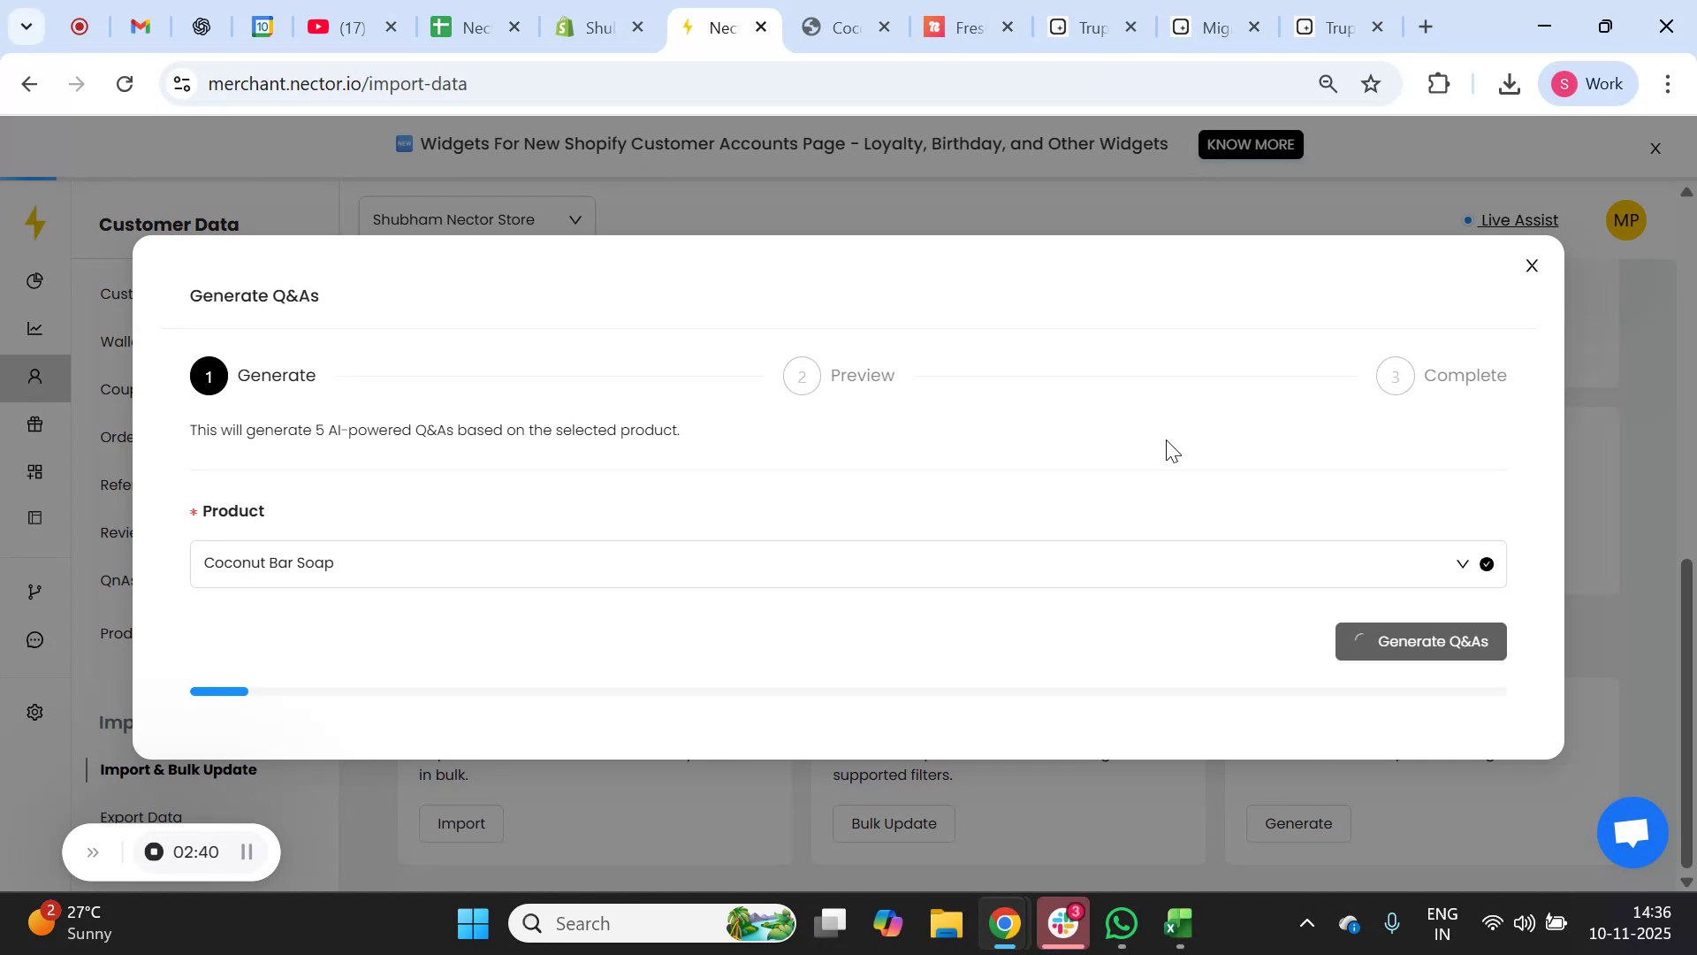Click the Generate Q&As button
Image resolution: width=1697 pixels, height=955 pixels.
1420,641
